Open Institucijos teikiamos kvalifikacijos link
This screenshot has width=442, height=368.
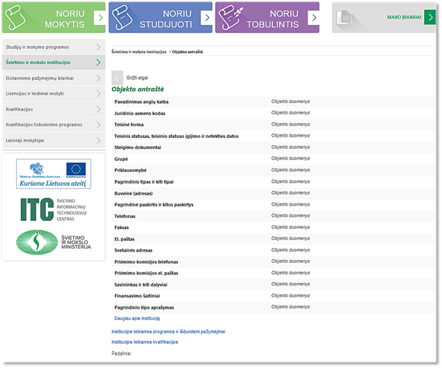click(x=144, y=342)
